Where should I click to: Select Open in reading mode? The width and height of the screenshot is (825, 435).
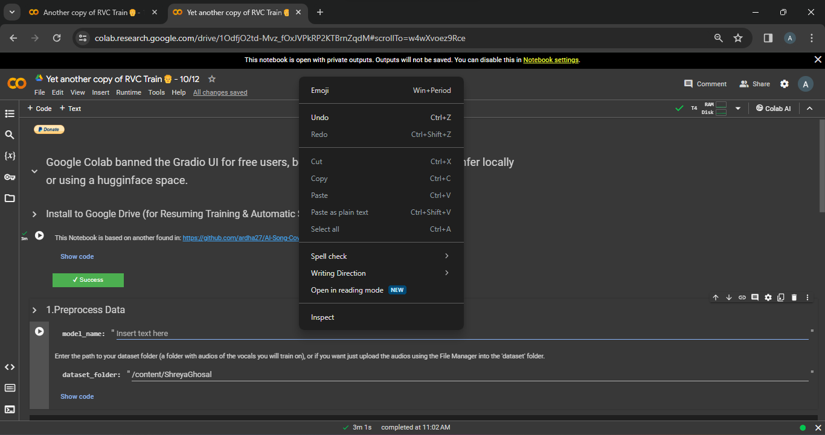click(x=381, y=290)
